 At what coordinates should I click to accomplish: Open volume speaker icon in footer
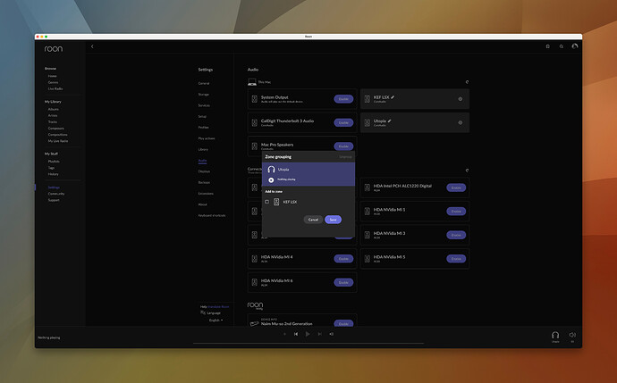572,335
